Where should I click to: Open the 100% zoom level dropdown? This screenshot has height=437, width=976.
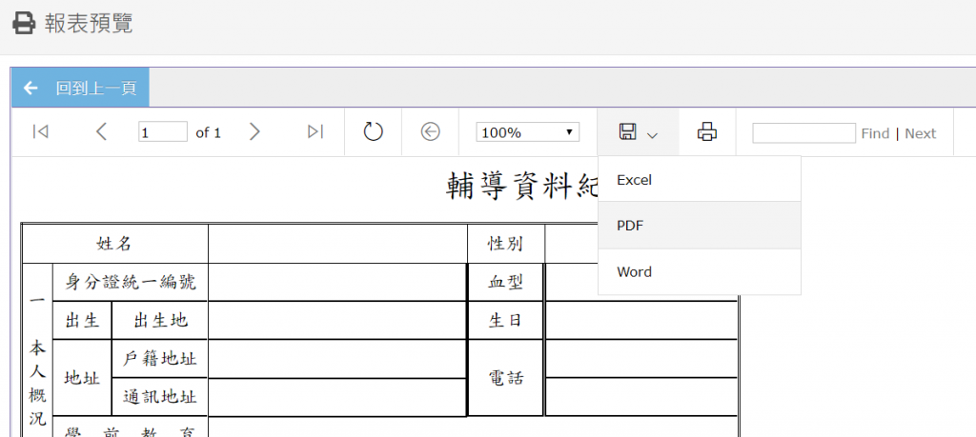coord(528,132)
